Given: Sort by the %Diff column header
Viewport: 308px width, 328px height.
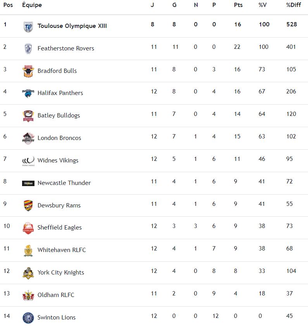Looking at the screenshot, I should pos(293,5).
